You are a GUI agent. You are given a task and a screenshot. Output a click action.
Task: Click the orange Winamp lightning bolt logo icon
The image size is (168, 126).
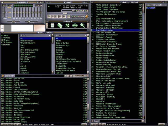[87, 17]
